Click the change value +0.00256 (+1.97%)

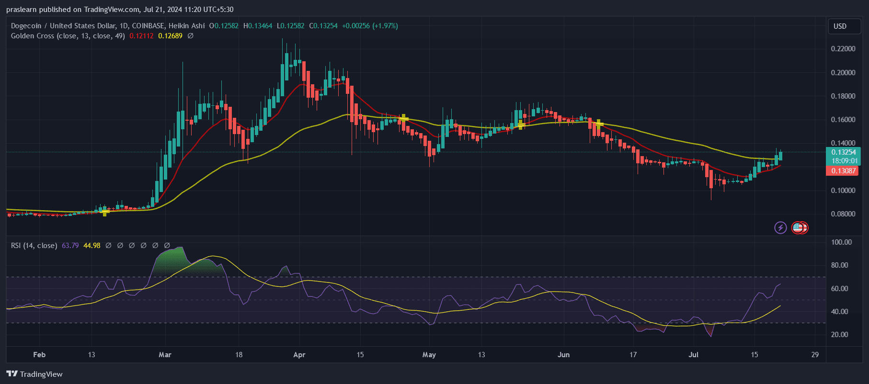click(370, 26)
